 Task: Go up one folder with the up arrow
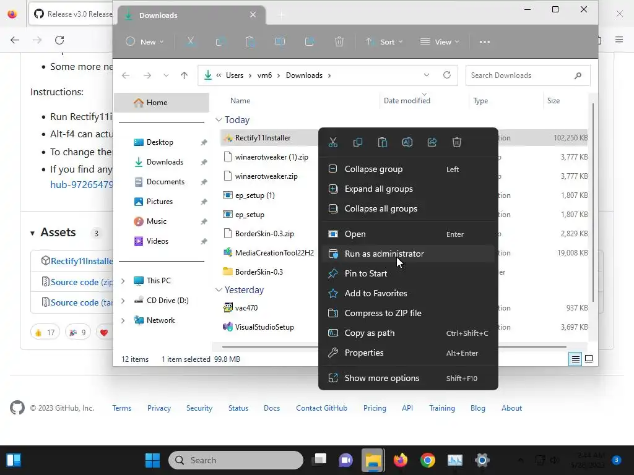[x=184, y=75]
